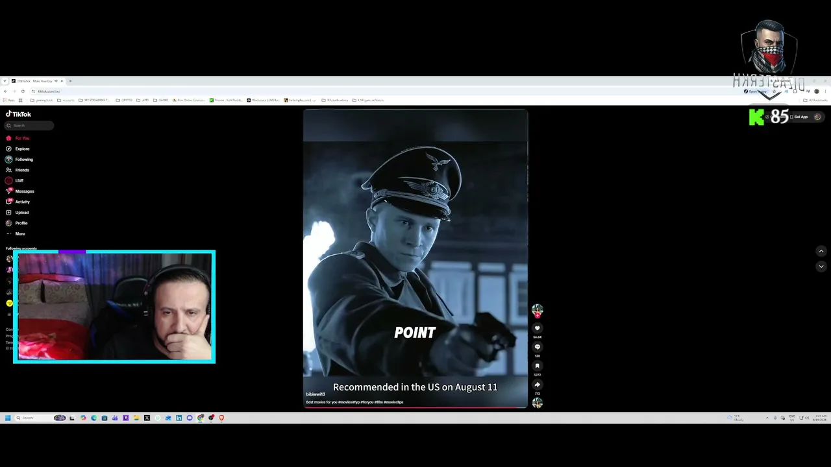The image size is (831, 467).
Task: Open the bibiwwl13 creator profile link
Action: coord(316,394)
